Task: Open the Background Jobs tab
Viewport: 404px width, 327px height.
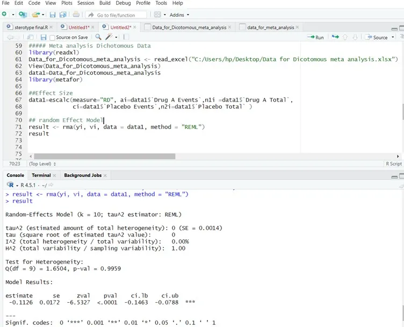Action: pyautogui.click(x=83, y=175)
